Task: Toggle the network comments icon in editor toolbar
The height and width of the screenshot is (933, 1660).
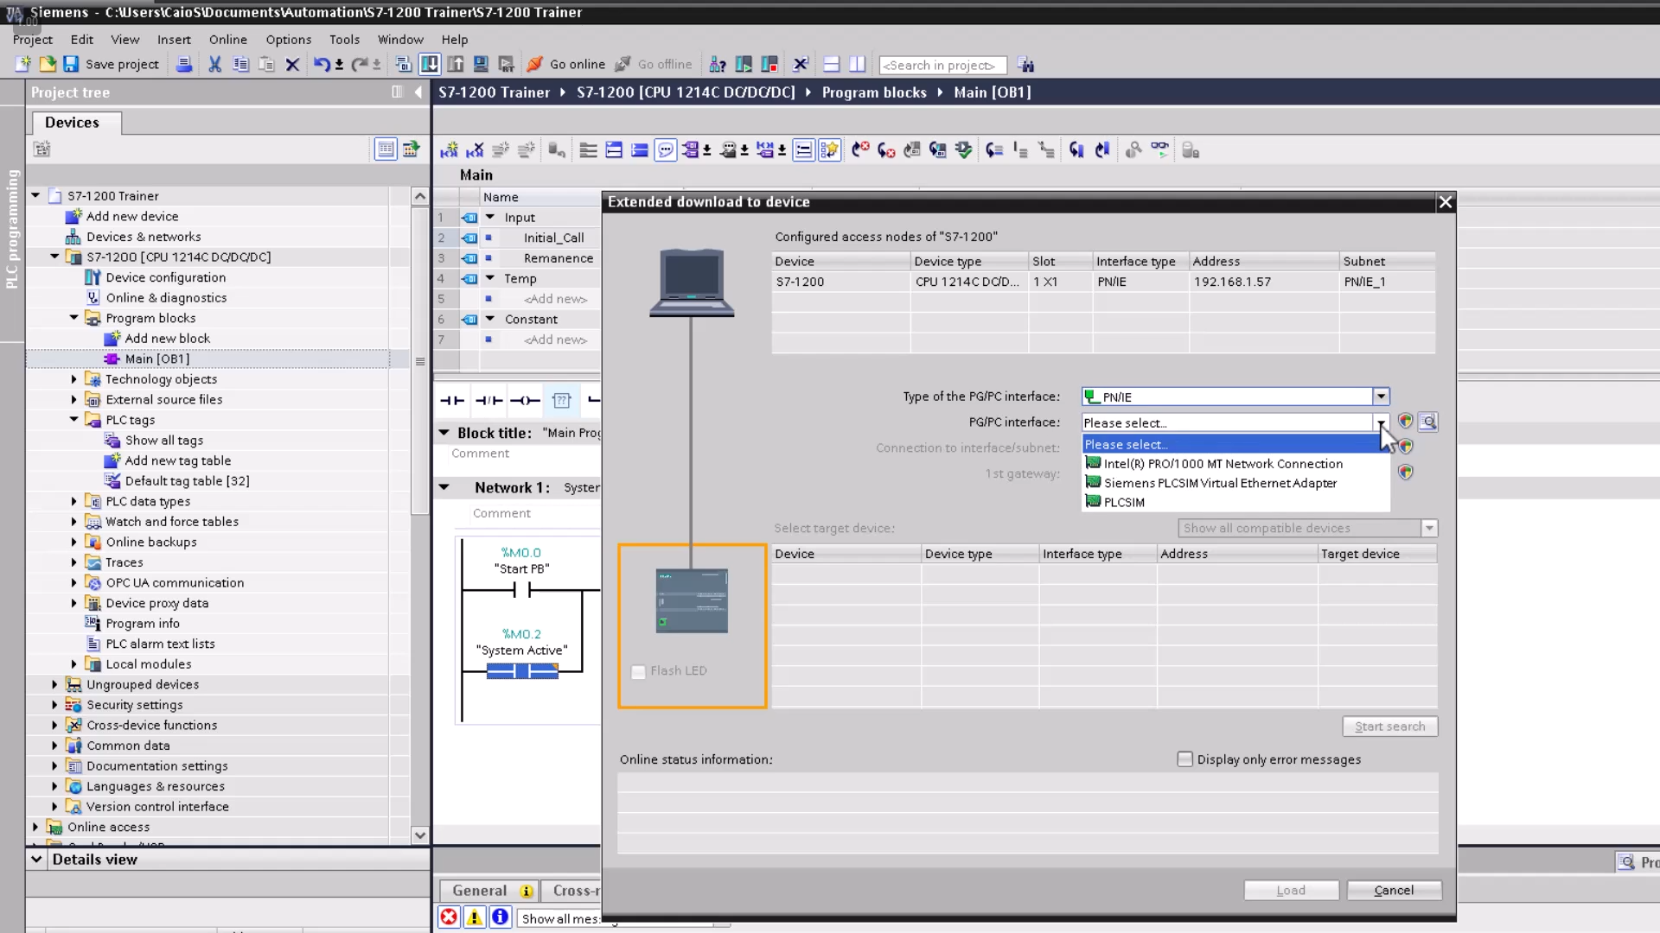Action: [x=803, y=150]
